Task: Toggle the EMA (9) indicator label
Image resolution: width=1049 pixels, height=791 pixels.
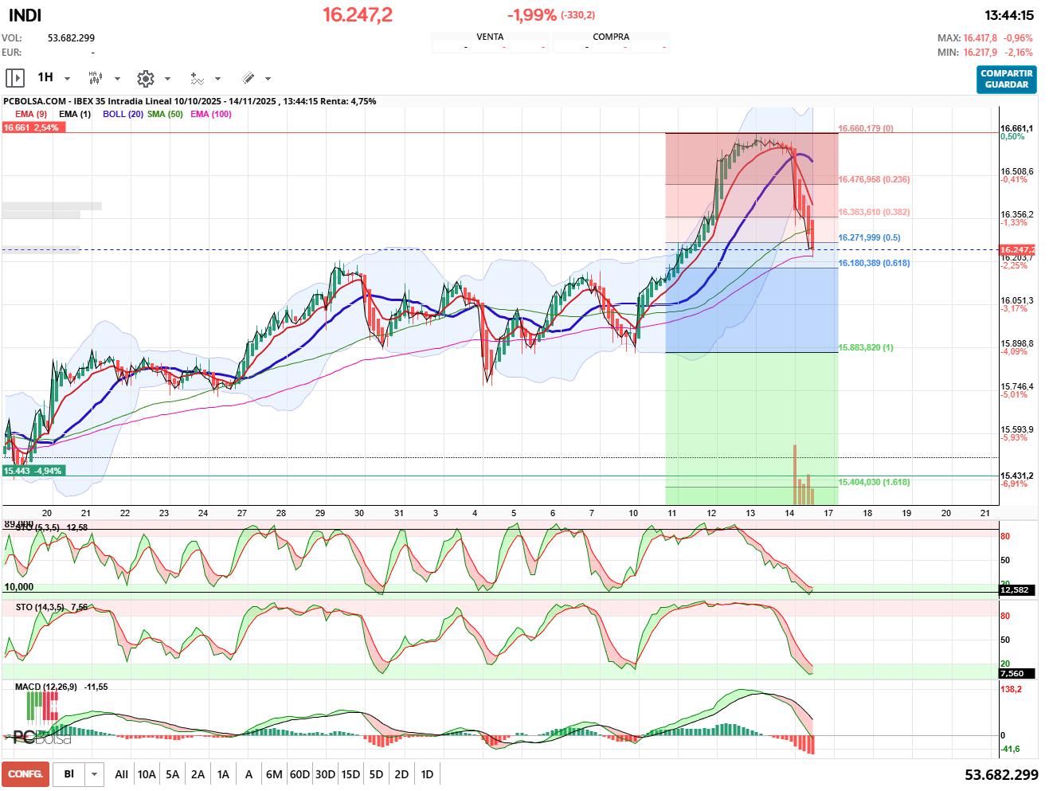Action: [x=31, y=114]
